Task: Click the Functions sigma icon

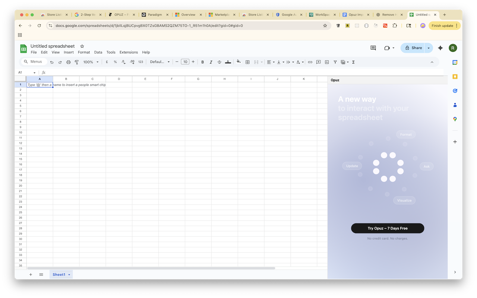Action: pos(353,62)
